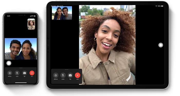The height and width of the screenshot is (96, 180).
Task: End the FaceTime call on the iPhone
Action: [32, 73]
